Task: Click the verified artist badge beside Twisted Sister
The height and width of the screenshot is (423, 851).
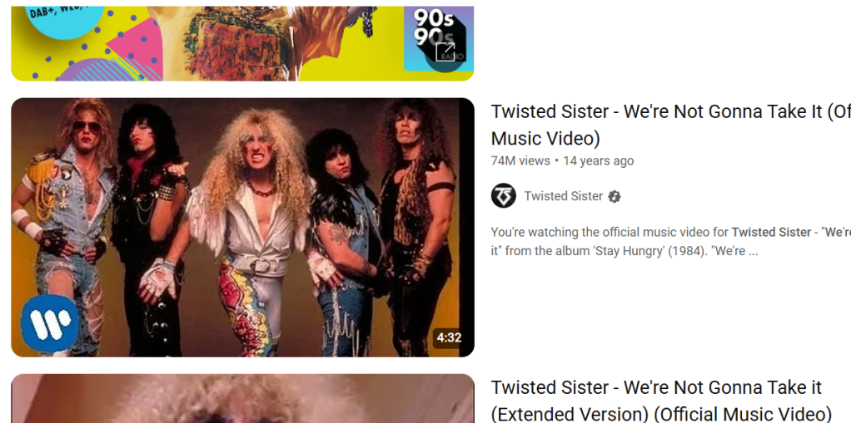Action: click(x=615, y=197)
